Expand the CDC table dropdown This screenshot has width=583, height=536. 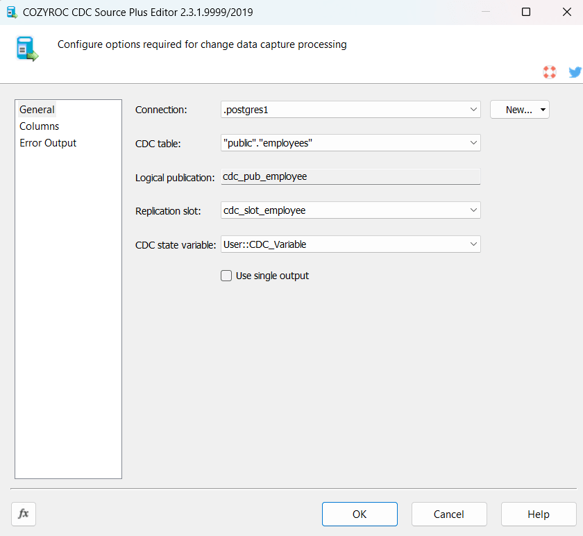(473, 143)
